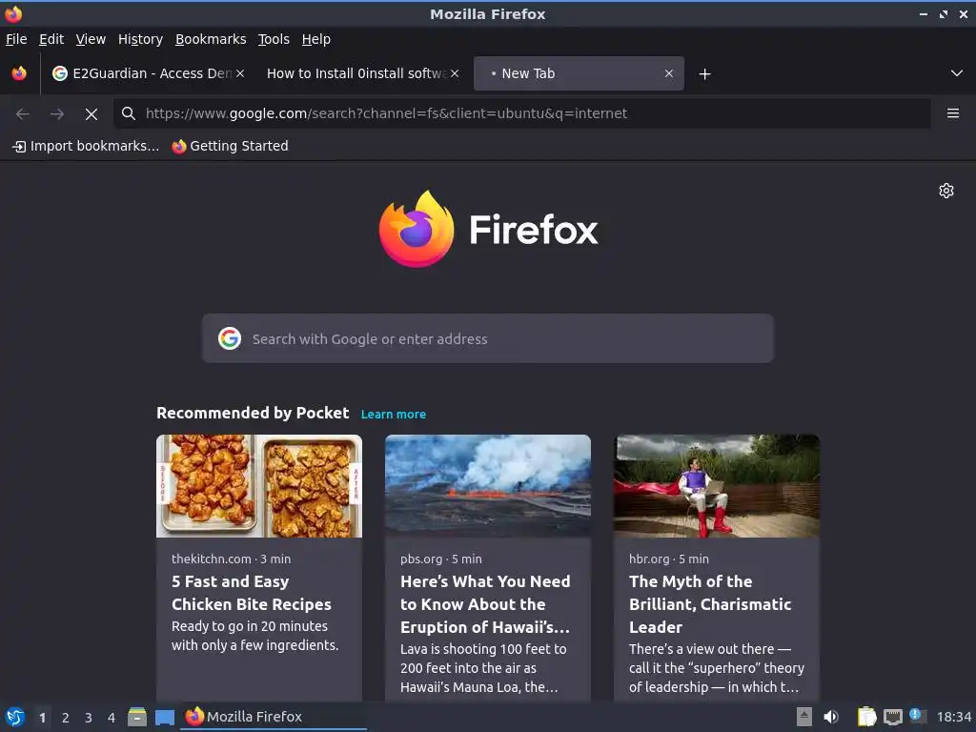Screen dimensions: 976x732
Task: Open the superhero leader article thumbnail
Action: point(717,485)
